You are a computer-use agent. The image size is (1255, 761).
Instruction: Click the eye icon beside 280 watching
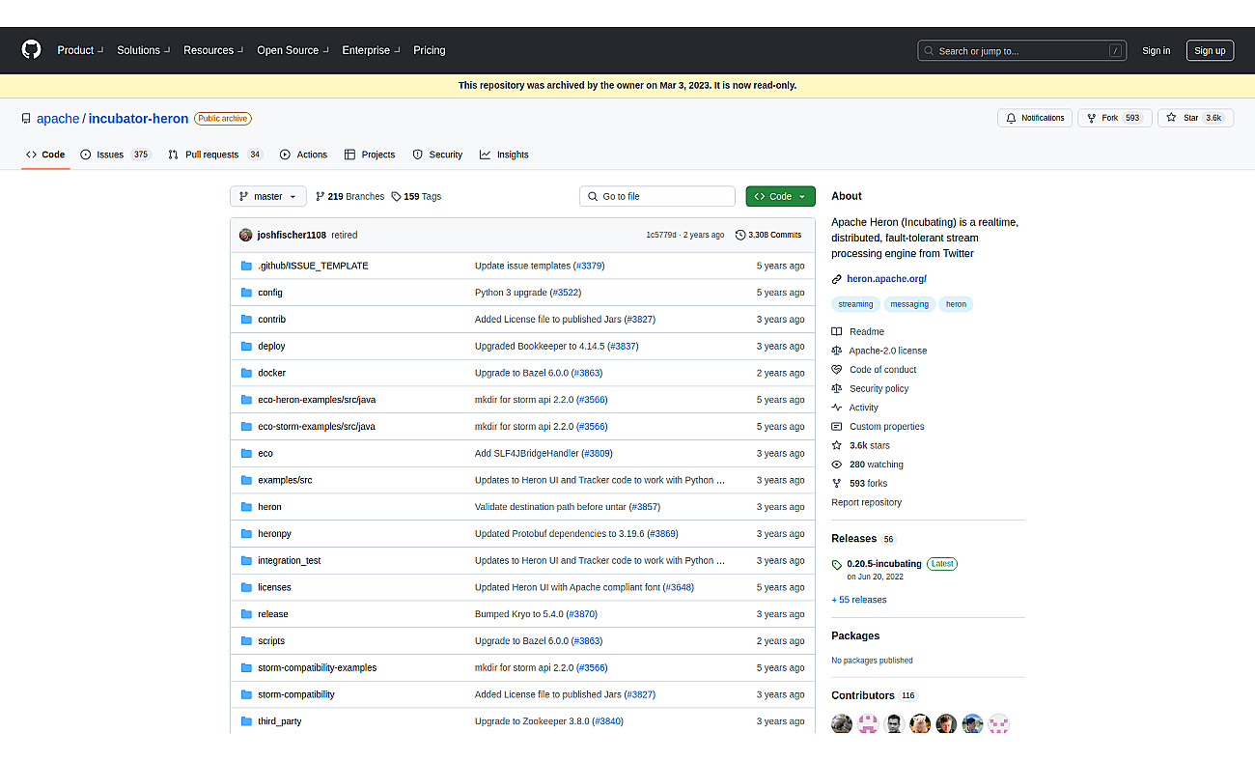point(837,465)
